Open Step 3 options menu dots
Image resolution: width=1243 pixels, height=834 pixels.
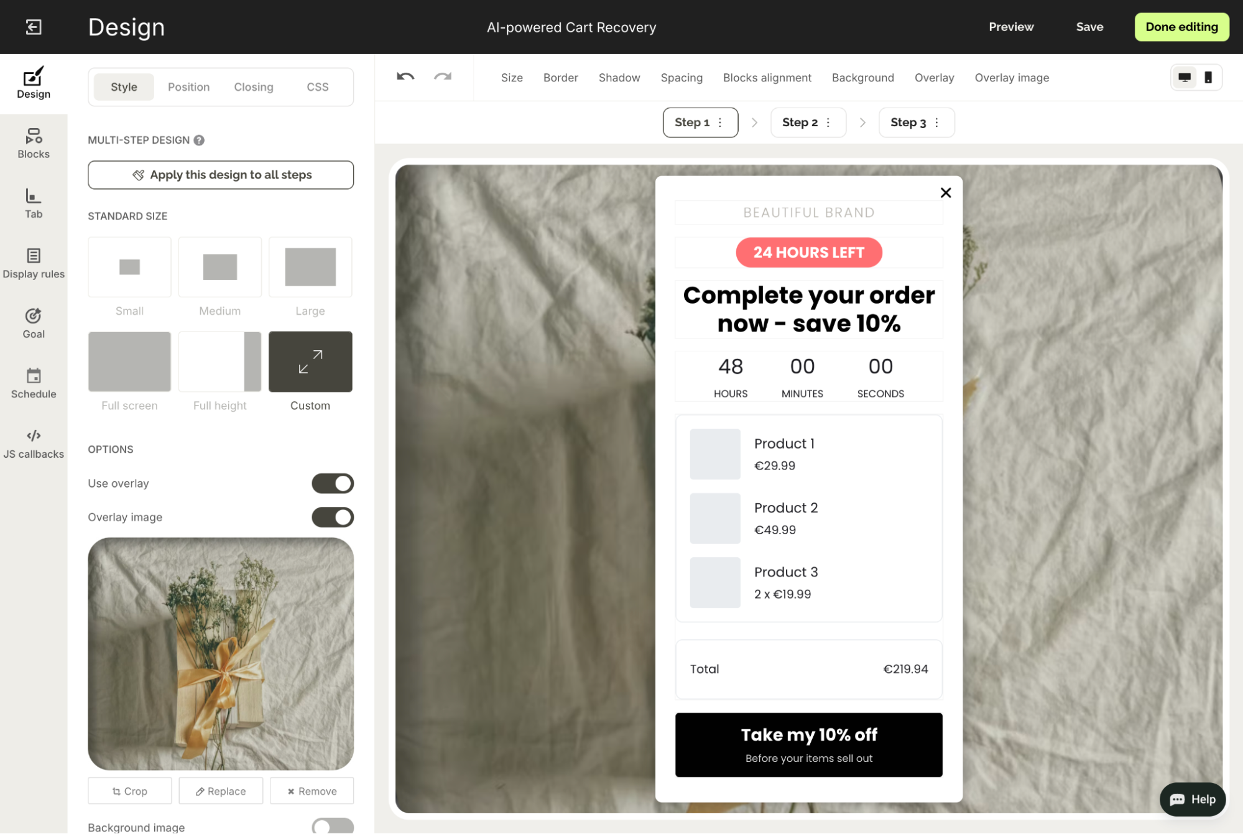tap(936, 123)
